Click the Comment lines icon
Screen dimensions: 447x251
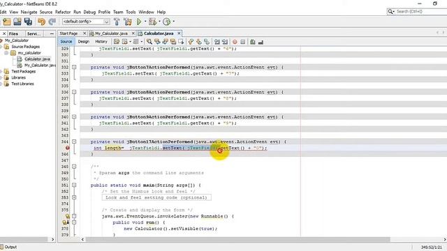pyautogui.click(x=253, y=42)
